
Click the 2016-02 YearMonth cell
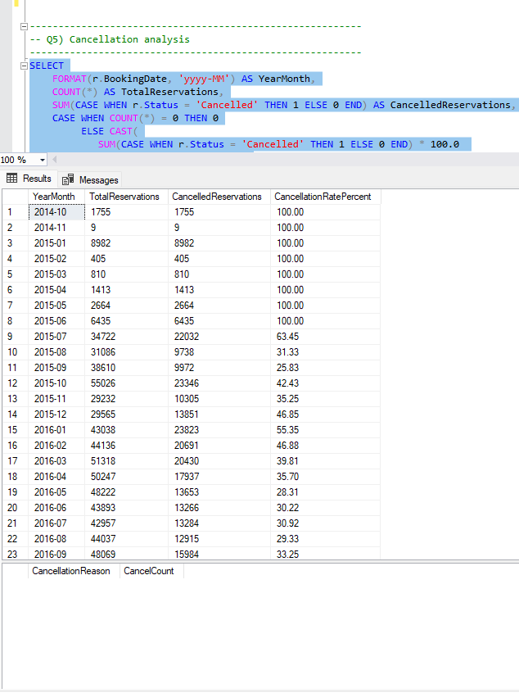[x=56, y=446]
